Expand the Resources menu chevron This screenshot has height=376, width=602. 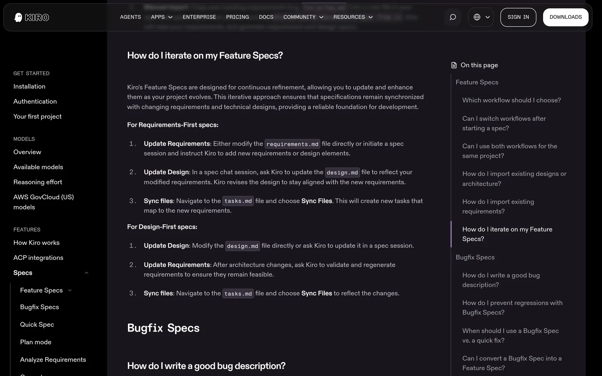tap(371, 17)
